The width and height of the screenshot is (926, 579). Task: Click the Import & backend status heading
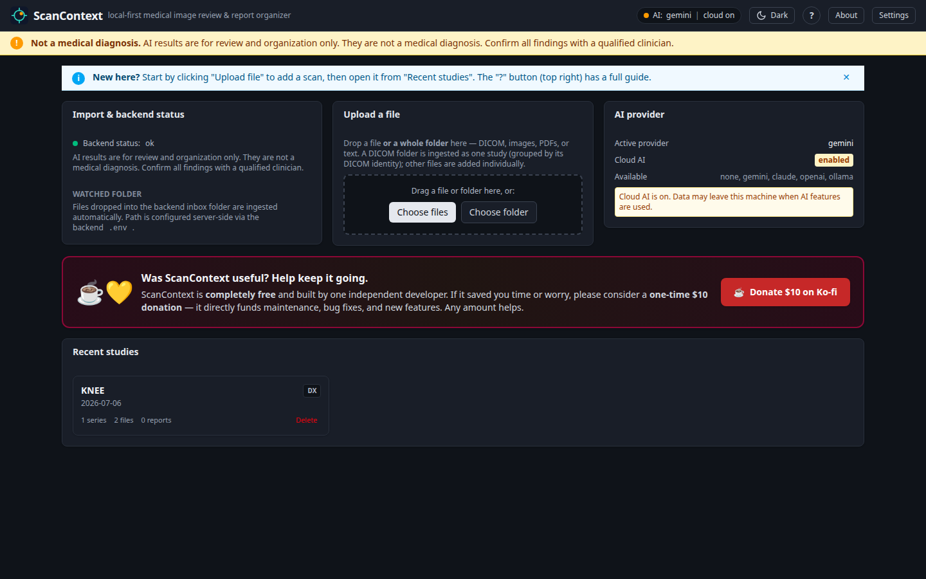pyautogui.click(x=128, y=115)
